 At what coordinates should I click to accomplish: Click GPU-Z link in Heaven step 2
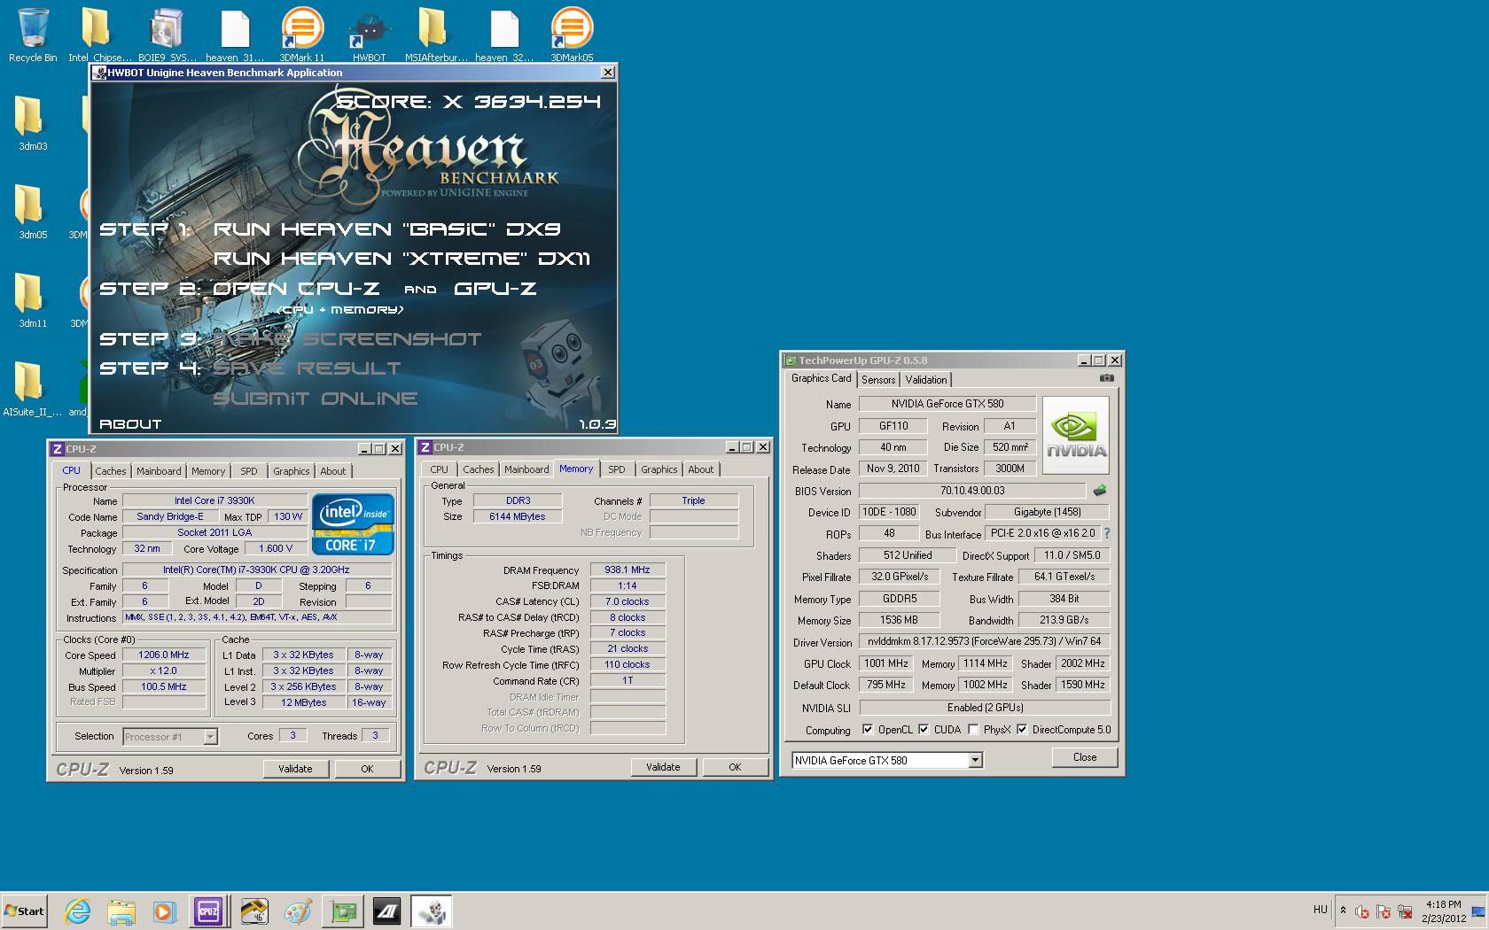coord(495,289)
